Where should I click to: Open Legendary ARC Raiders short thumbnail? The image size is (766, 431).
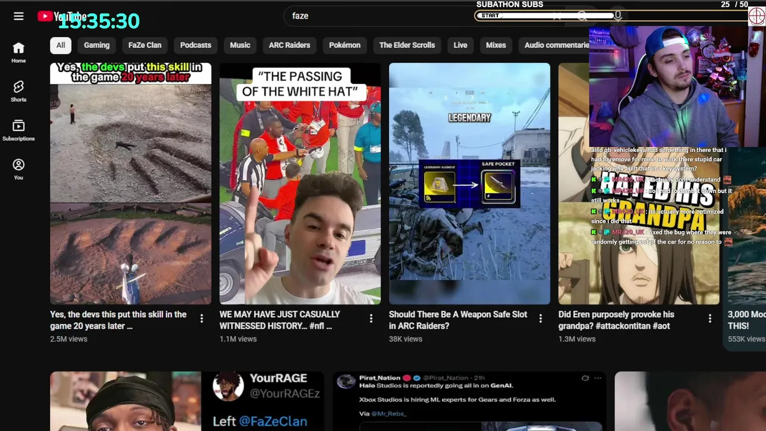[469, 184]
